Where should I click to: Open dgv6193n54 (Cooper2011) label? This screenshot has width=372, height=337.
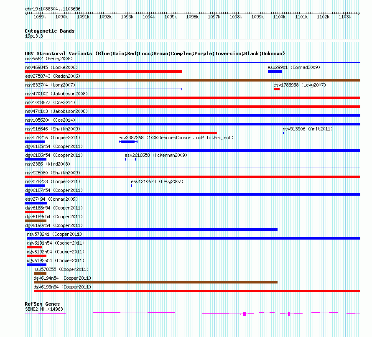[x=56, y=260]
